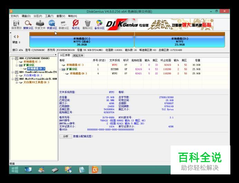Switch to the 分区参数 tab
This screenshot has height=183, width=239.
tap(65, 55)
